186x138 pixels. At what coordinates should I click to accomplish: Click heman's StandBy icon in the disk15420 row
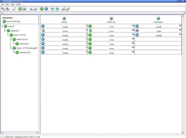pyautogui.click(x=43, y=43)
